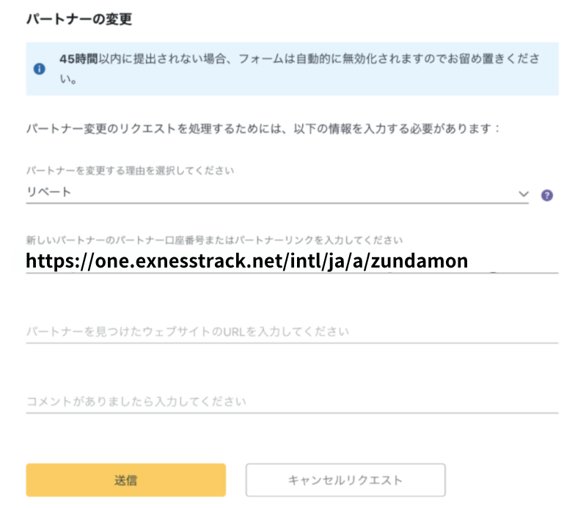
Task: Open the dropdown showing リベート
Action: pyautogui.click(x=271, y=193)
